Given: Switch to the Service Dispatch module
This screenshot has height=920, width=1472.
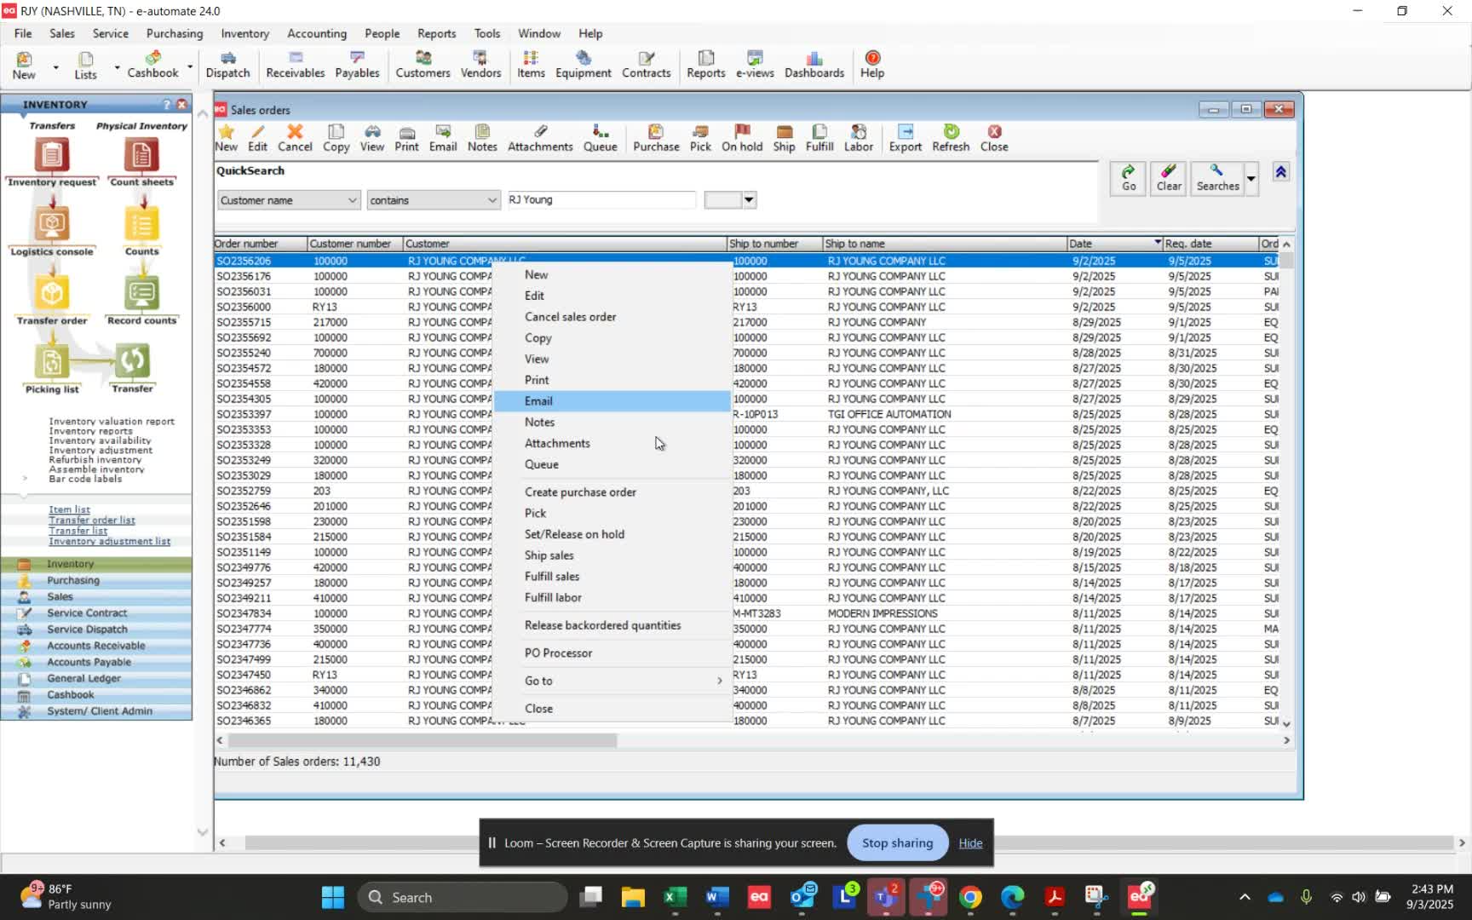Looking at the screenshot, I should pos(96,630).
